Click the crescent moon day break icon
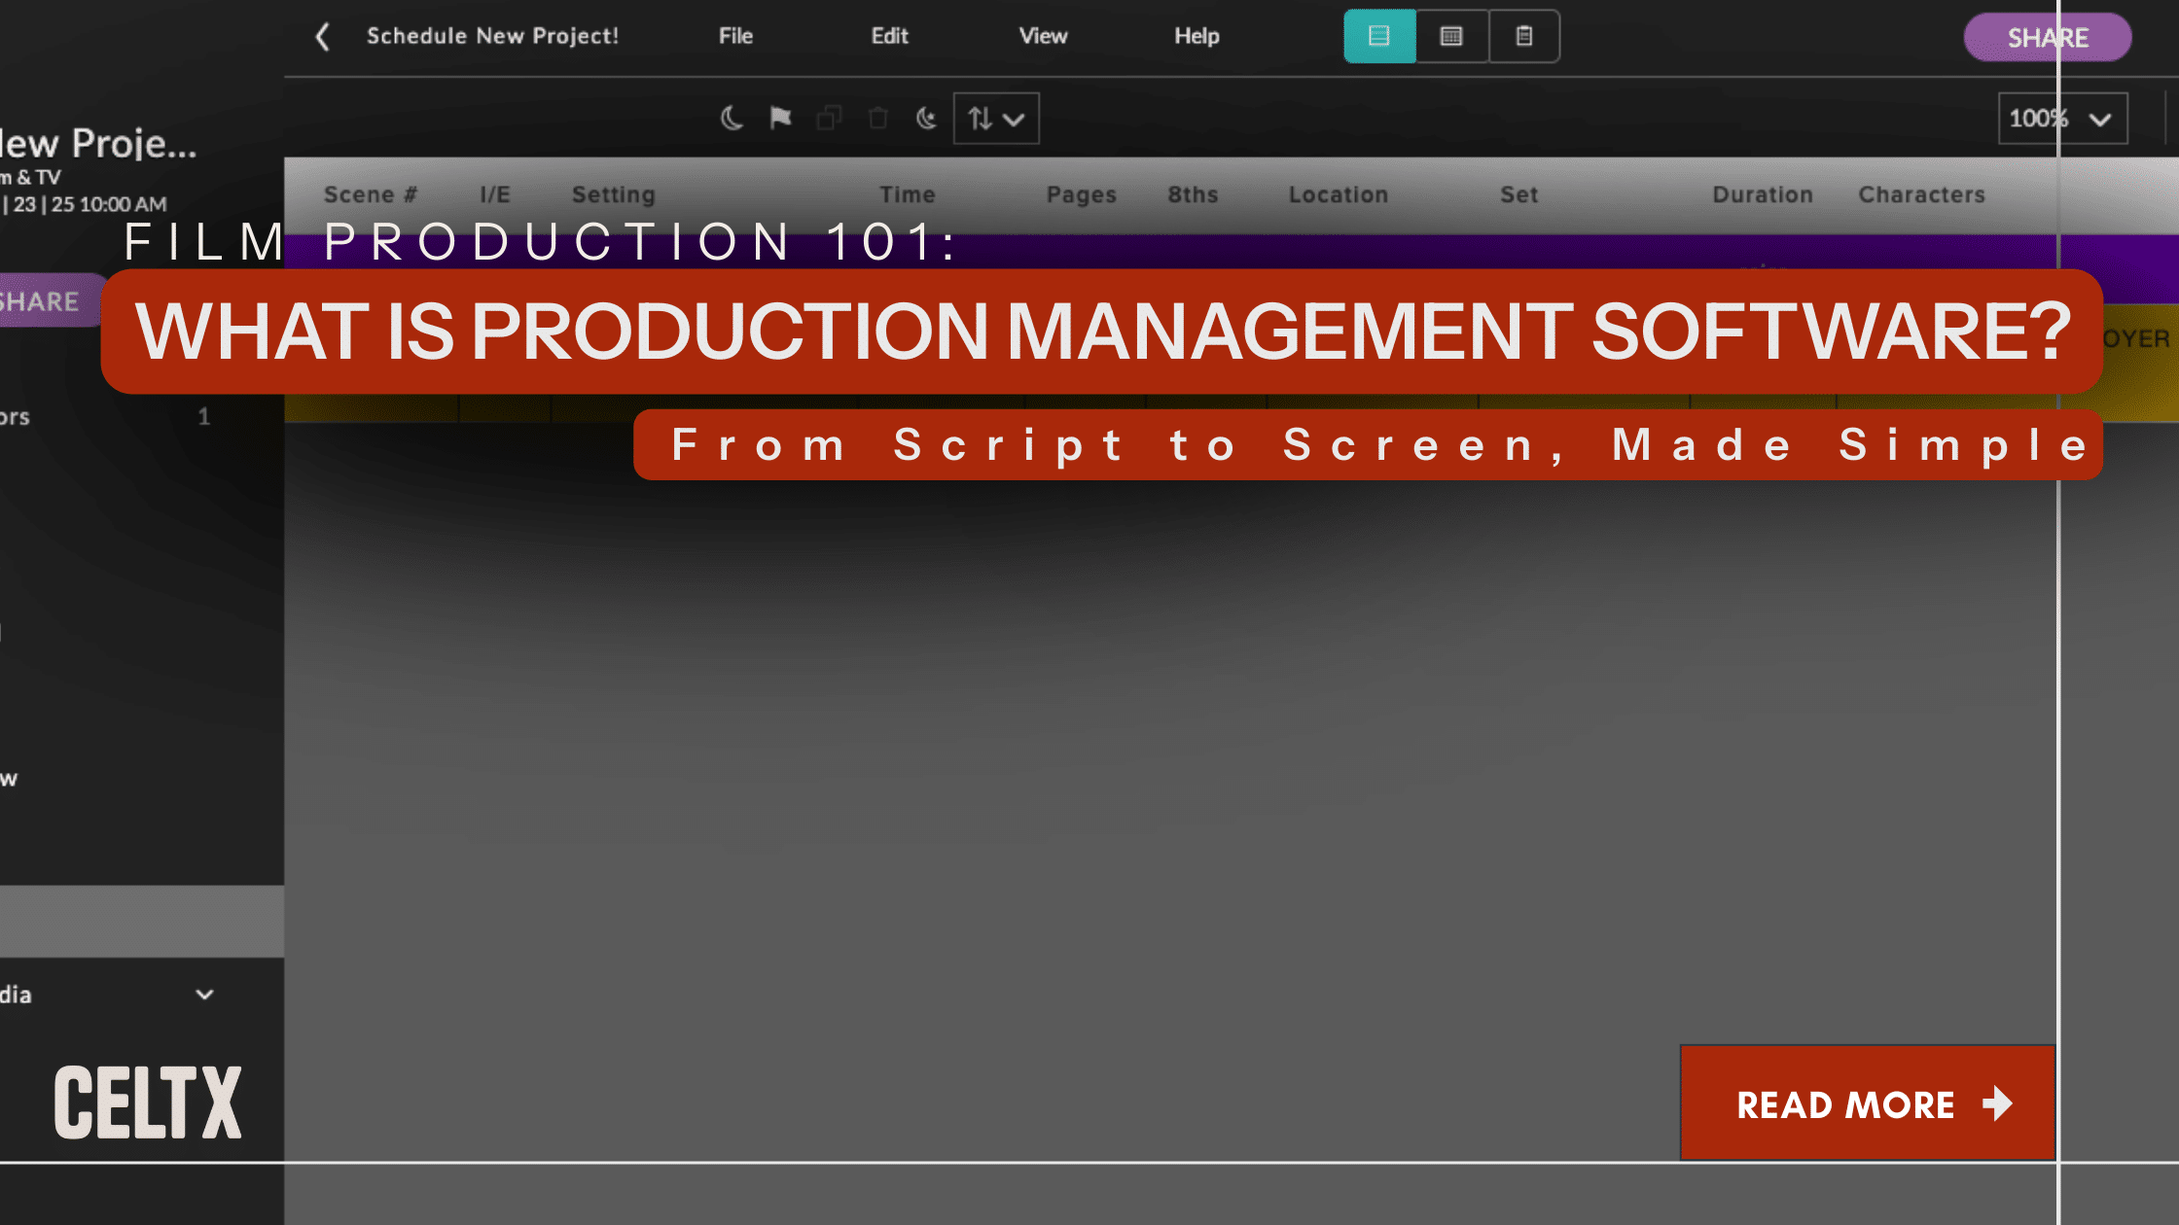Viewport: 2179px width, 1225px height. point(732,119)
